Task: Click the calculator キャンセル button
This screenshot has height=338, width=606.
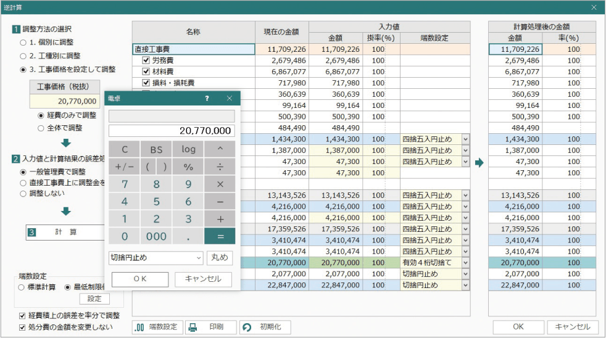Action: point(203,279)
